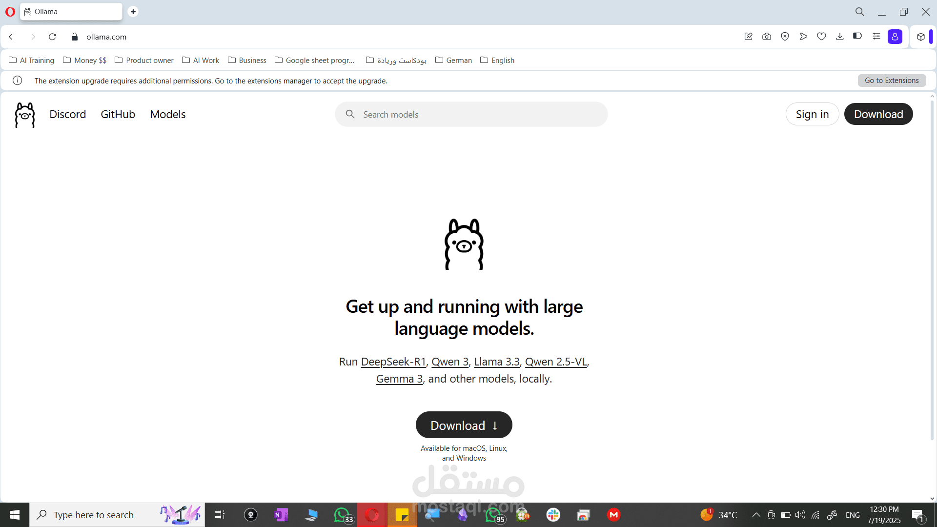Image resolution: width=937 pixels, height=527 pixels.
Task: Take a snapshot with camera icon
Action: (x=767, y=37)
